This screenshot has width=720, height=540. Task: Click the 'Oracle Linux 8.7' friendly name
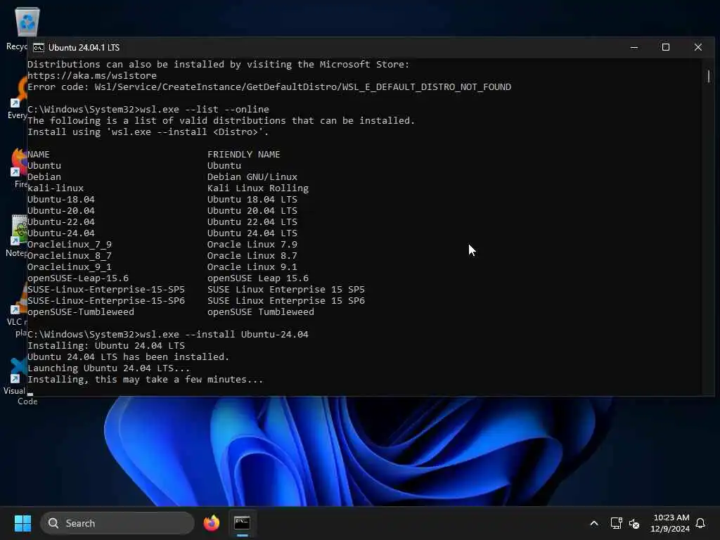(x=252, y=255)
